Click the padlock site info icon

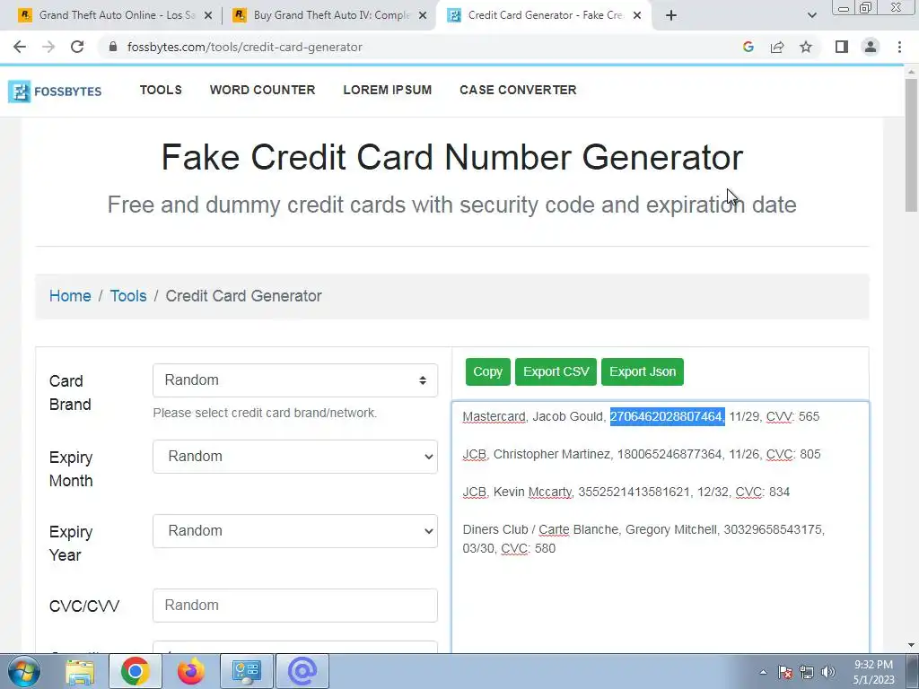[113, 47]
